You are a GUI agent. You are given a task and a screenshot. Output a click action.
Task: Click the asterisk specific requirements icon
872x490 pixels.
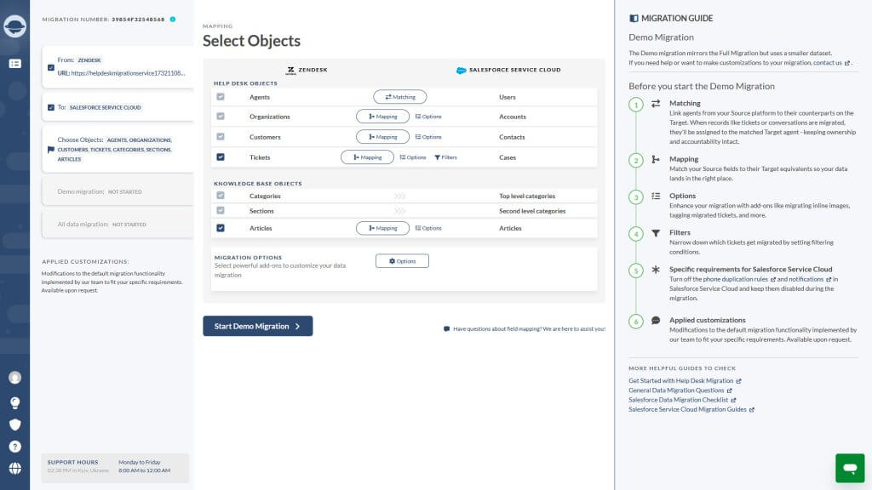[x=656, y=270]
